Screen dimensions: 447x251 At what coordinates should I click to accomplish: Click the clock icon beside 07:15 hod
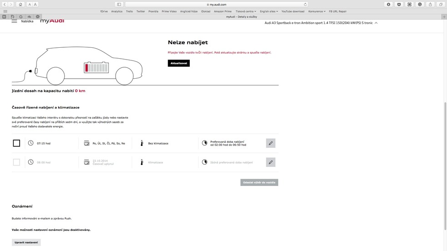click(x=31, y=143)
